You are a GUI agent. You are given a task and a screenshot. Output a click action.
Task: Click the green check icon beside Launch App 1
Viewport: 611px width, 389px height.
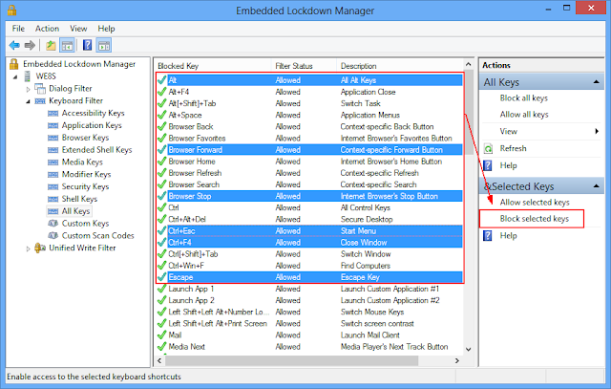tap(161, 289)
